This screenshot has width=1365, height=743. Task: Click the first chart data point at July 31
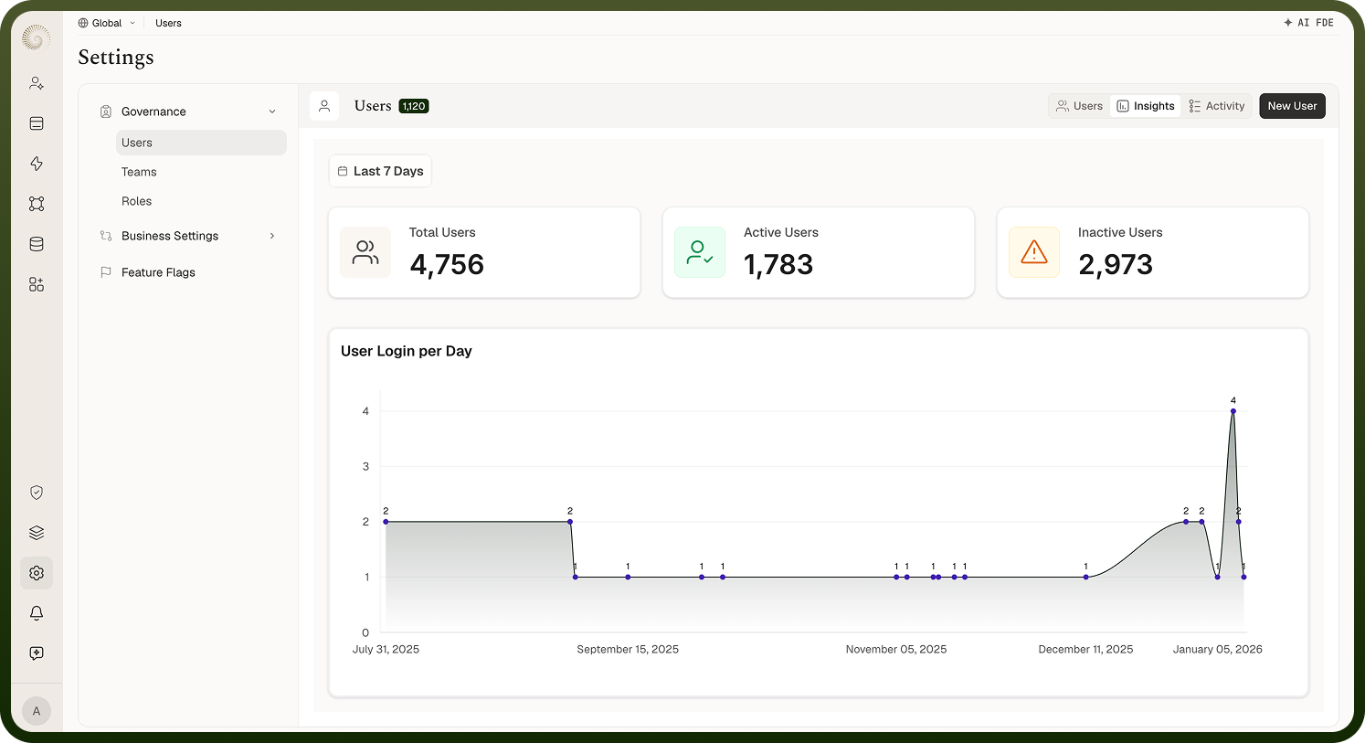point(386,522)
